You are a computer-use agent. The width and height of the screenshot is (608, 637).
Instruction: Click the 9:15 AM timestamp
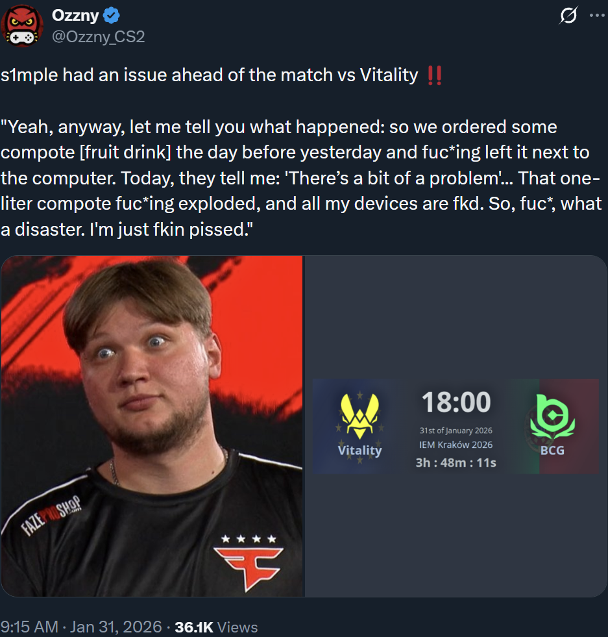point(29,627)
